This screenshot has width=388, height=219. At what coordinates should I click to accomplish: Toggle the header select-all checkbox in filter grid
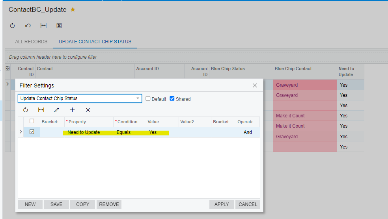(x=32, y=121)
